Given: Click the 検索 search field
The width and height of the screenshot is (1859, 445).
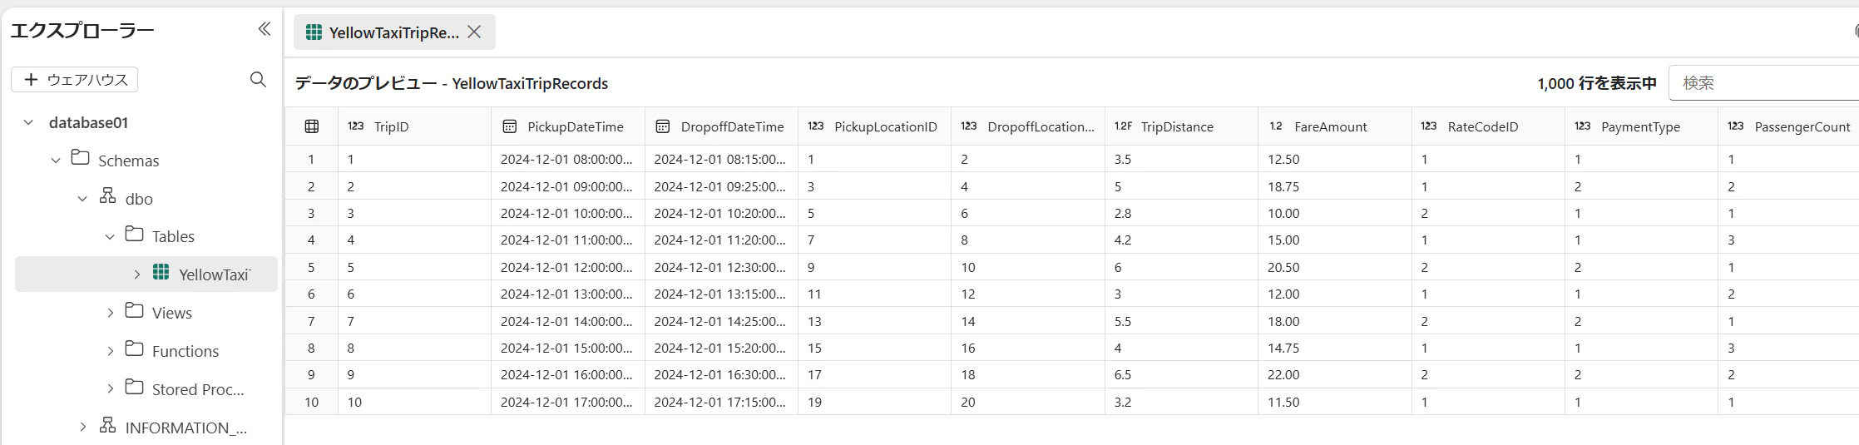Looking at the screenshot, I should coord(1763,83).
